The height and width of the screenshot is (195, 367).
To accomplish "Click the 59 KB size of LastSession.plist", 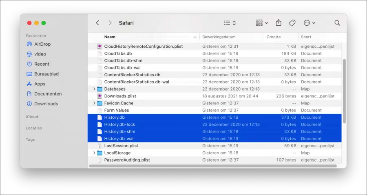I will 290,146.
